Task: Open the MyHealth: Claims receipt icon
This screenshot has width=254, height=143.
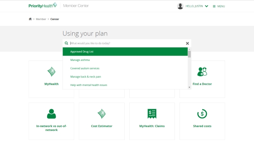Action: 152,114
